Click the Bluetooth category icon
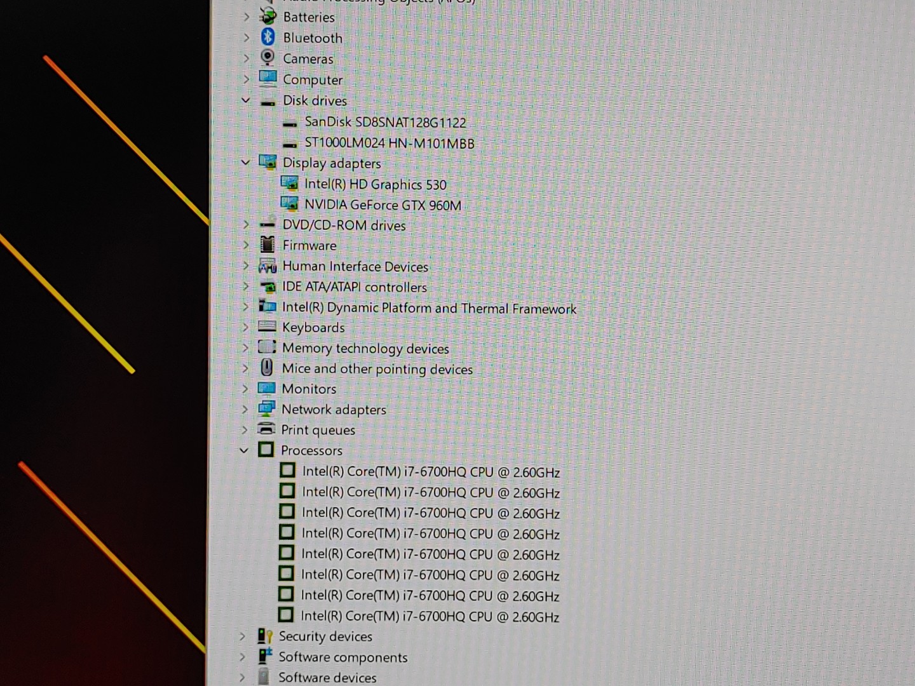Viewport: 915px width, 686px height. coord(268,37)
